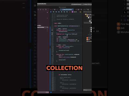The width and height of the screenshot is (129, 96).
Task: Open MainVie… class item in jump bar
Action: [74, 12]
